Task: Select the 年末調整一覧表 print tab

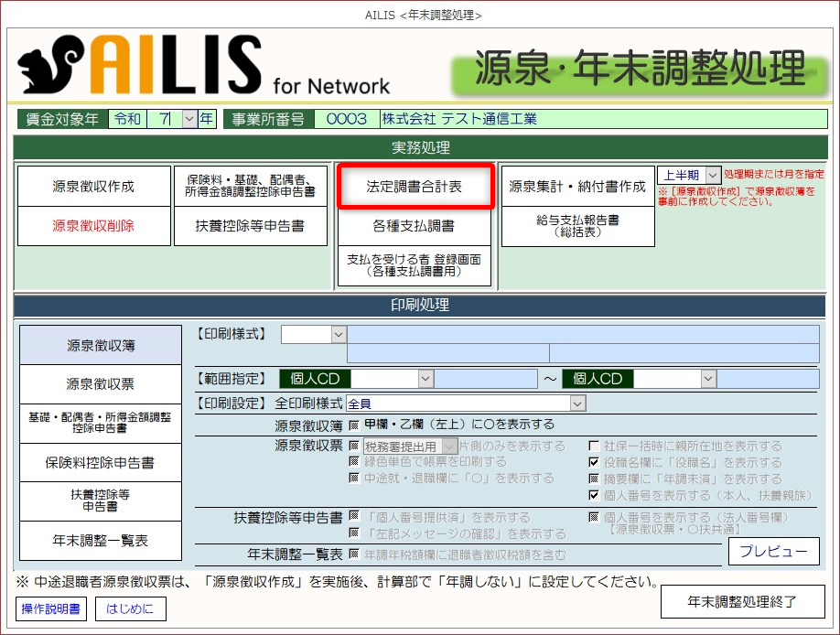Action: click(x=100, y=541)
